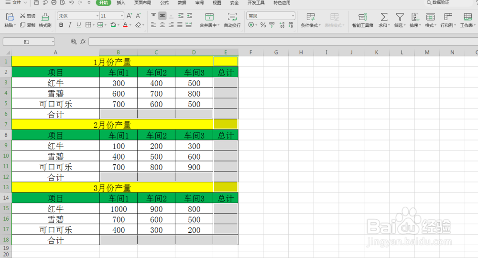The height and width of the screenshot is (258, 478).
Task: Select column header F
Action: tap(250, 53)
